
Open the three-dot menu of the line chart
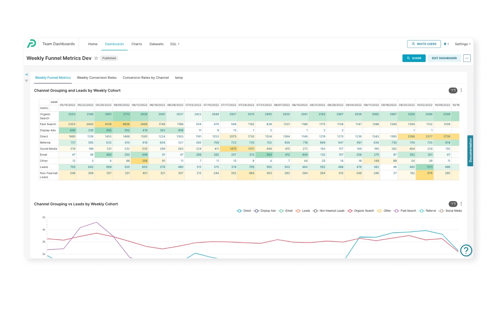[461, 204]
